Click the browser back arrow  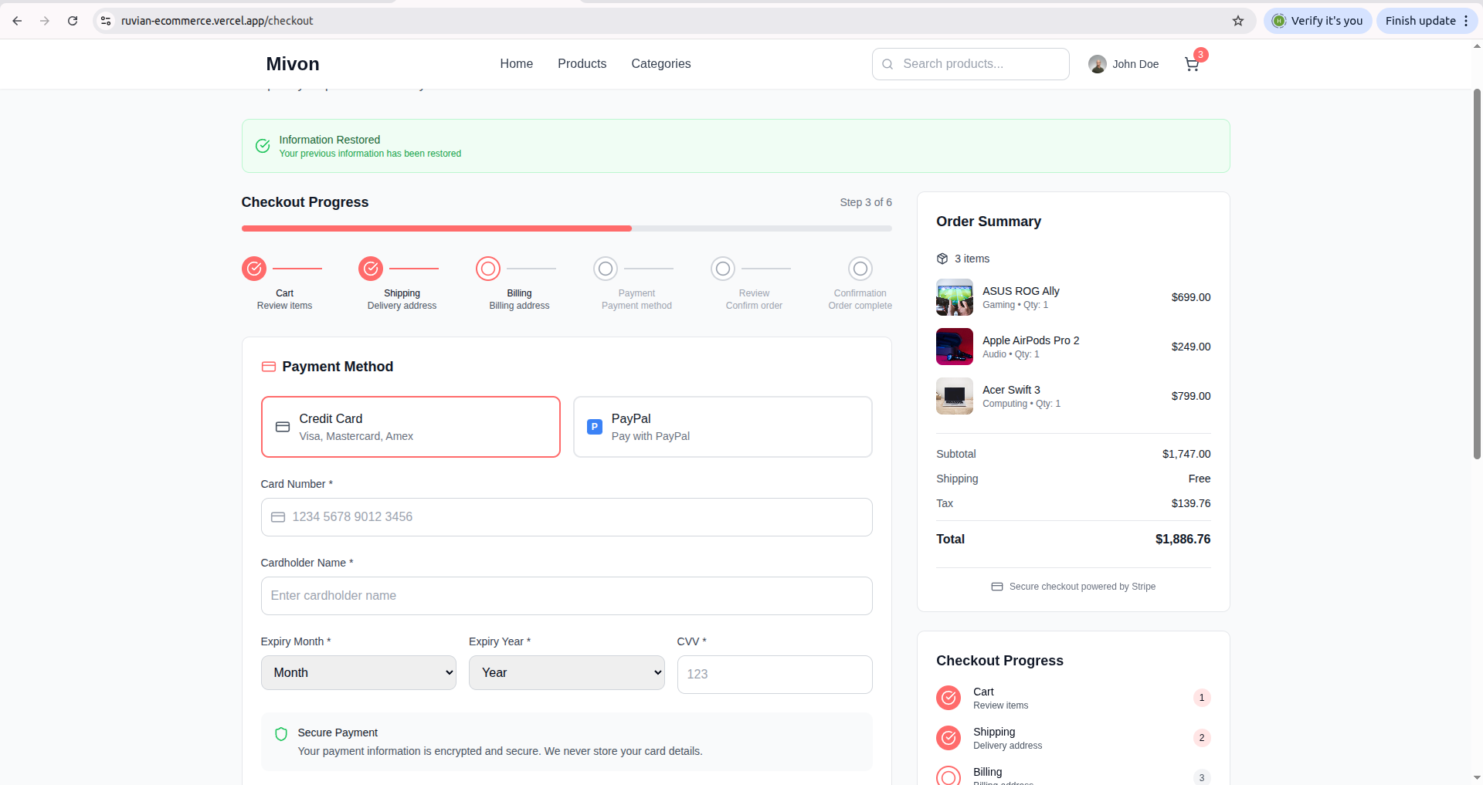[17, 21]
